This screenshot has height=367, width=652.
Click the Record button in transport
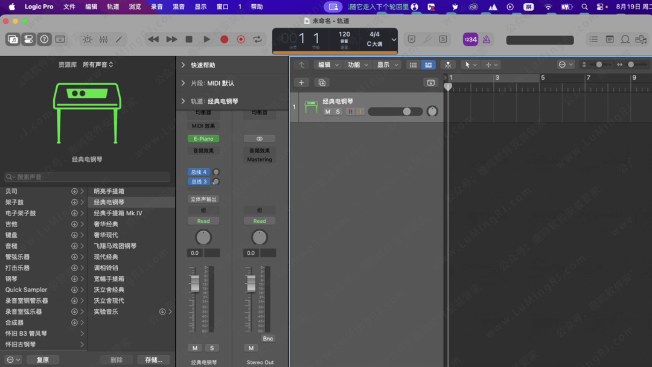click(224, 39)
